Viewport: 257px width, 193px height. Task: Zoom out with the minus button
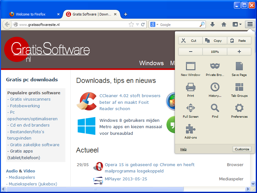190,52
